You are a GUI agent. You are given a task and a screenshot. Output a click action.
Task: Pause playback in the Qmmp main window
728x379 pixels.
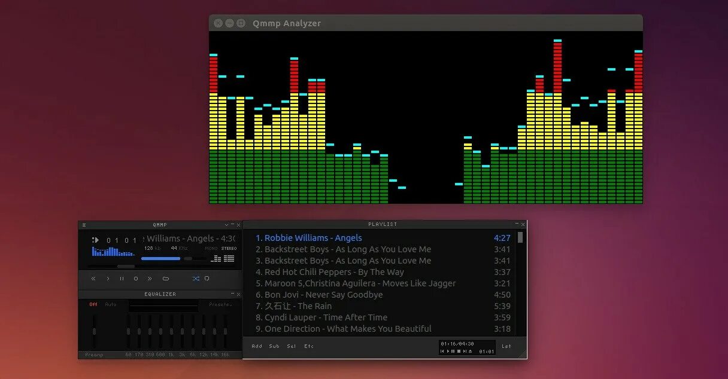[x=122, y=279]
